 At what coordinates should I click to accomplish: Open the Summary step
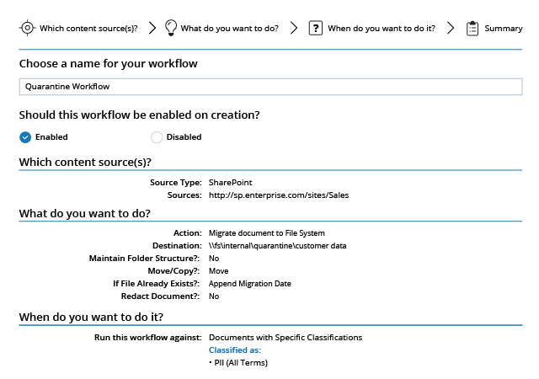click(x=503, y=28)
